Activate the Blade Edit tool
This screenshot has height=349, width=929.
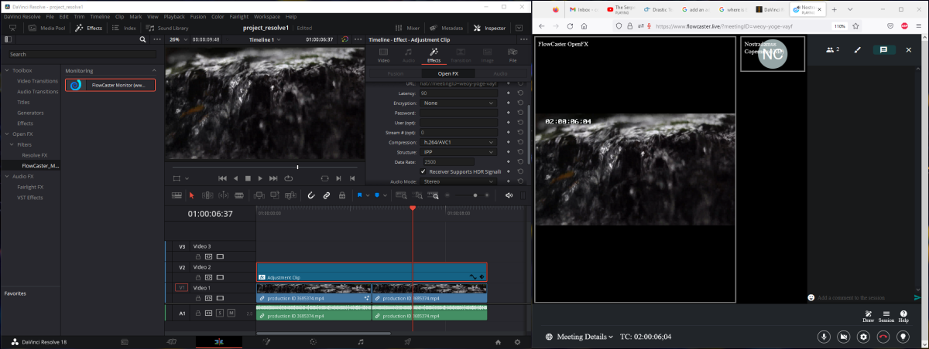[x=241, y=195]
